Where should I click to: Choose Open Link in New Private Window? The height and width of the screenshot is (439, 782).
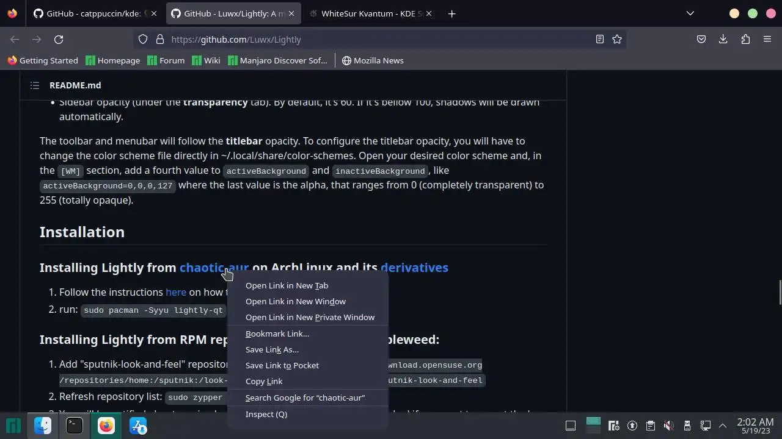308,317
